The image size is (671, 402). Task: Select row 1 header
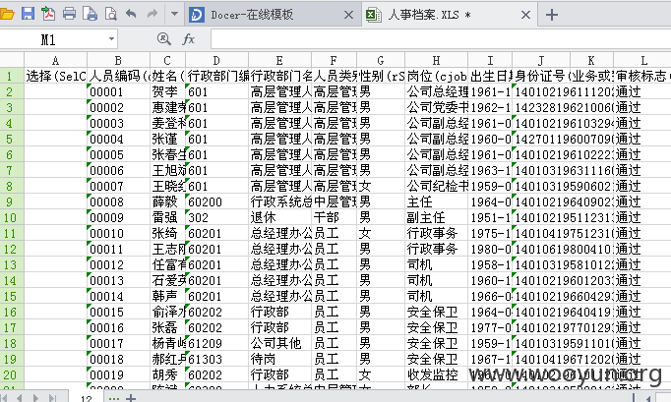pyautogui.click(x=10, y=76)
